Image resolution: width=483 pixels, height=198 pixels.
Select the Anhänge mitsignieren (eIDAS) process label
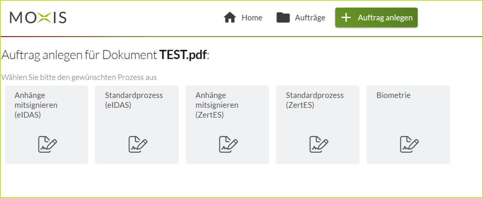pos(36,105)
